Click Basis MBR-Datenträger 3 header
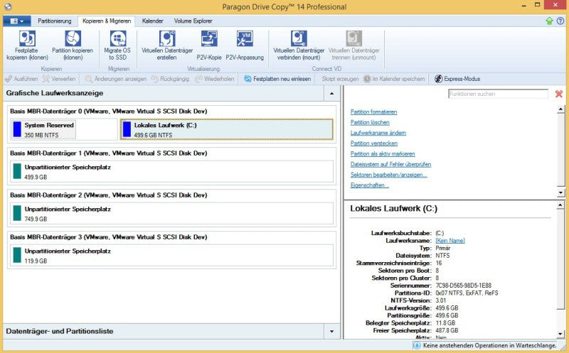 click(109, 237)
